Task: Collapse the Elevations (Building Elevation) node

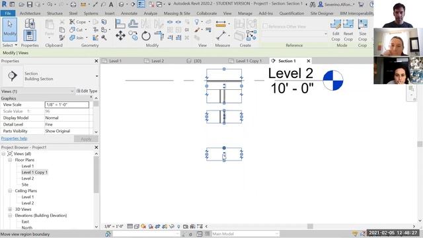Action: tap(10, 216)
